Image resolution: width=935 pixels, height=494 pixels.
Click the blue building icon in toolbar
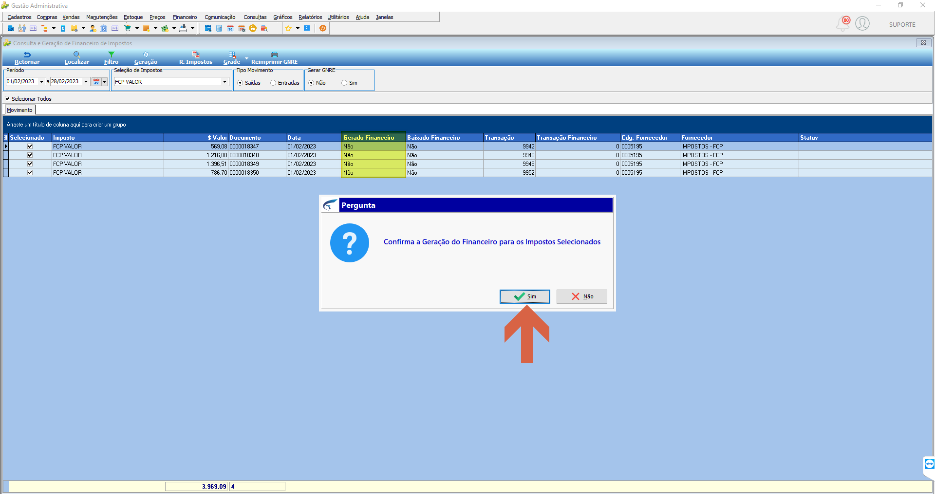[11, 29]
